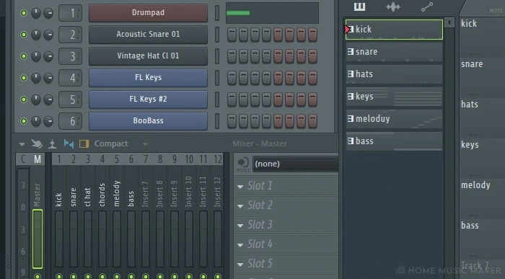The image size is (505, 279).
Task: Click the picker panel scrollbar handle
Action: 449,22
